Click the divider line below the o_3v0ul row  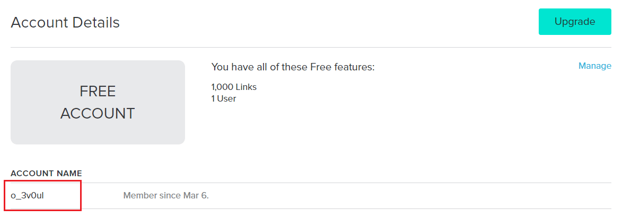click(x=311, y=208)
